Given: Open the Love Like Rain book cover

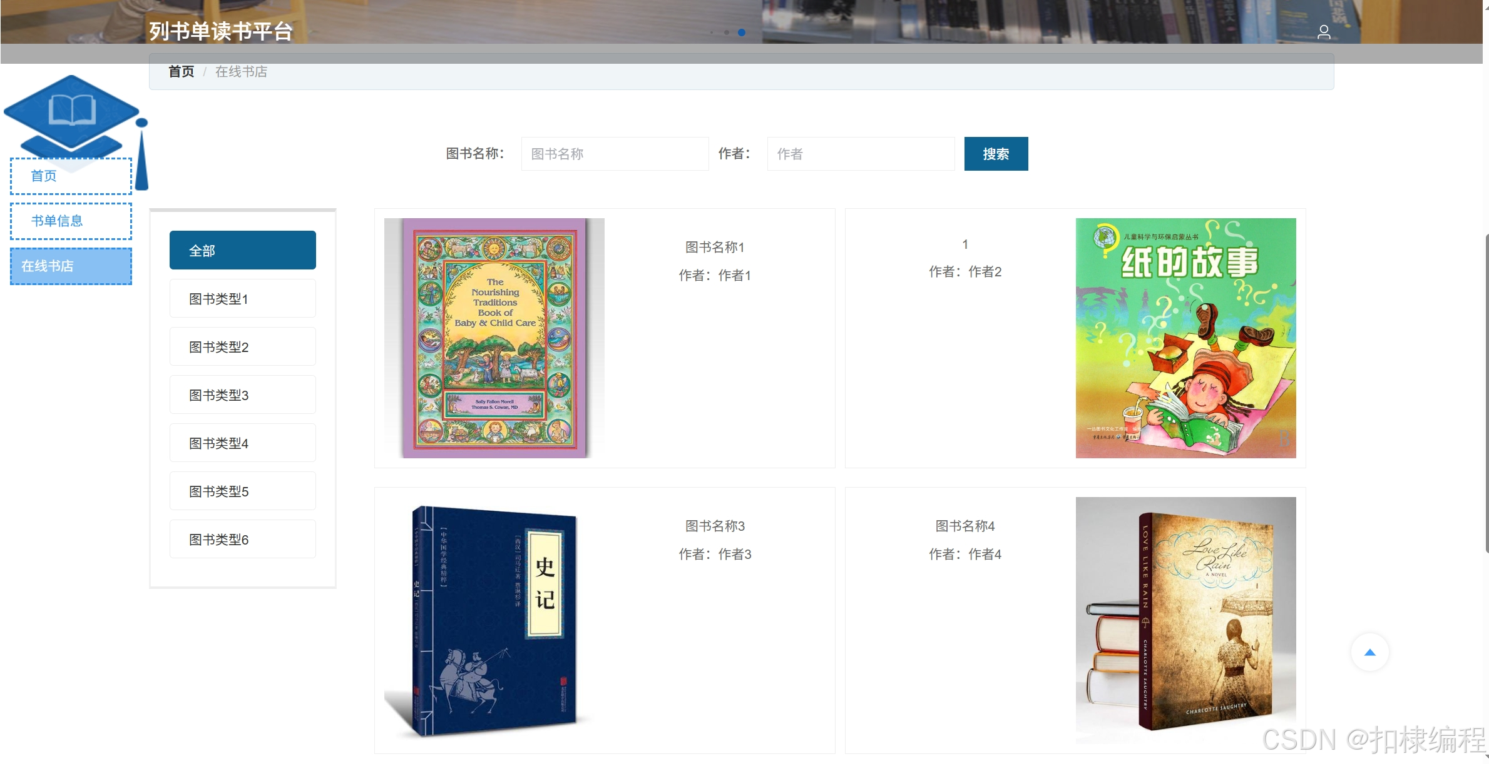Looking at the screenshot, I should [x=1185, y=620].
